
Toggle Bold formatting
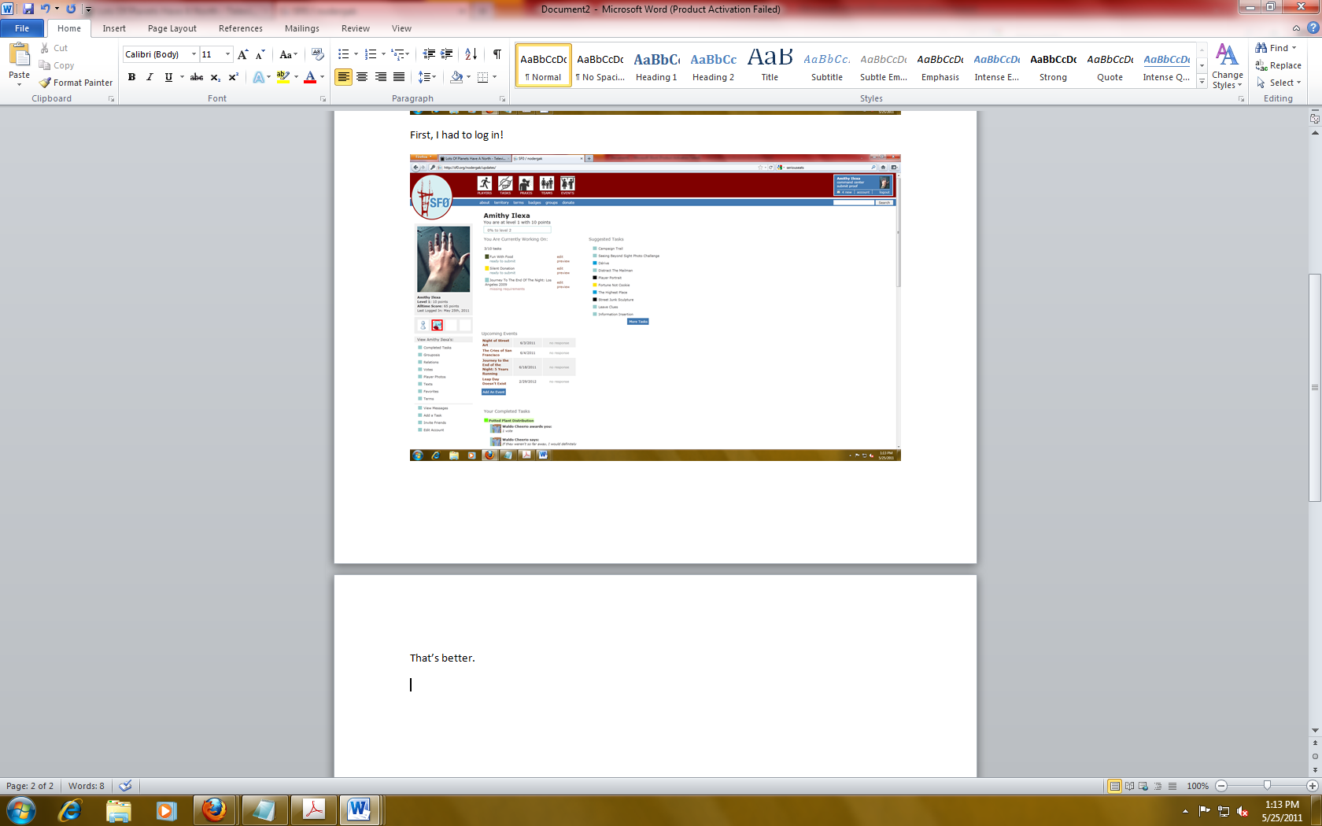pyautogui.click(x=131, y=77)
